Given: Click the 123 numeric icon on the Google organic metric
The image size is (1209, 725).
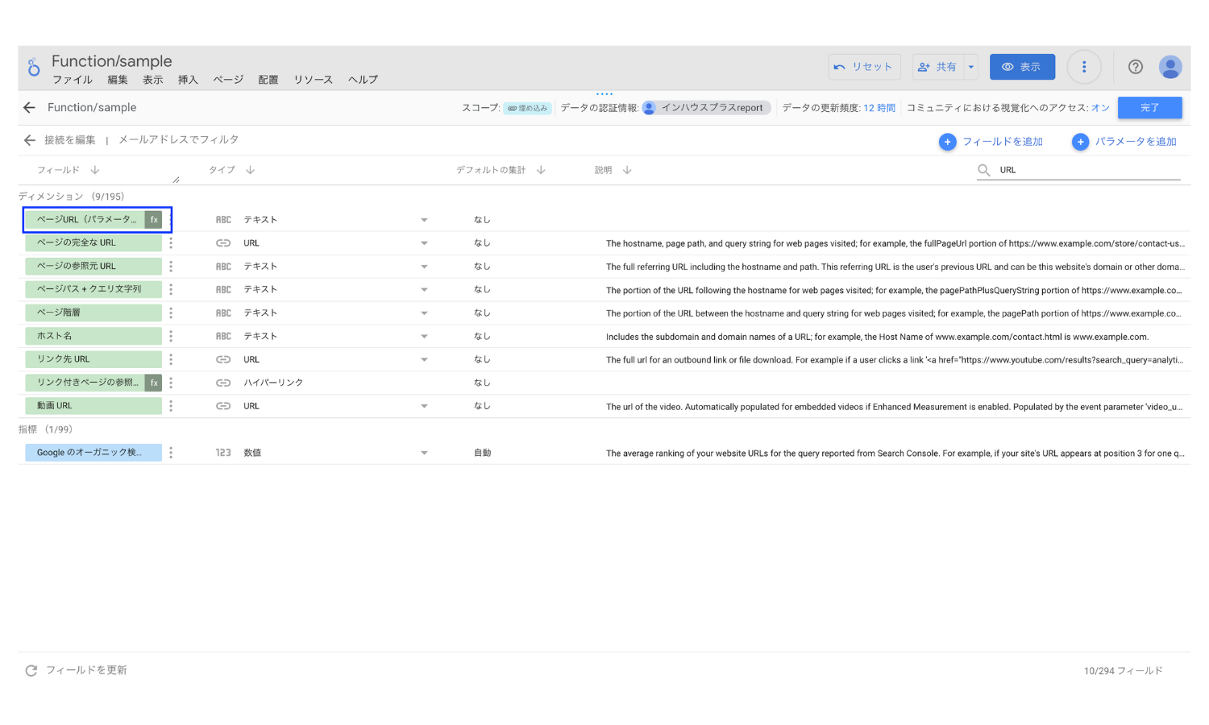Looking at the screenshot, I should pos(223,452).
